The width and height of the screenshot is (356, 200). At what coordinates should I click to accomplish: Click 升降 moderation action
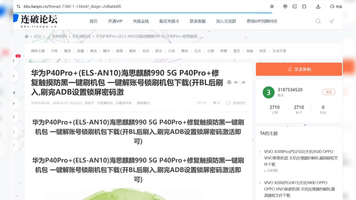tap(54, 51)
